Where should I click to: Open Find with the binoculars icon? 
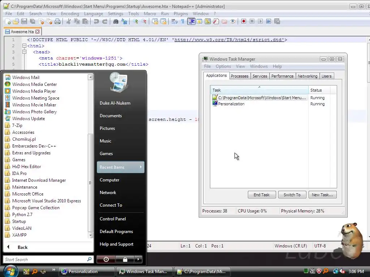116,21
